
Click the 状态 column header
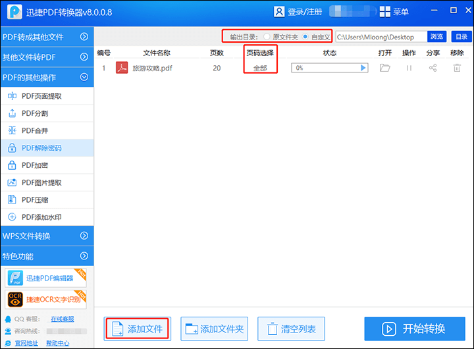tap(330, 53)
